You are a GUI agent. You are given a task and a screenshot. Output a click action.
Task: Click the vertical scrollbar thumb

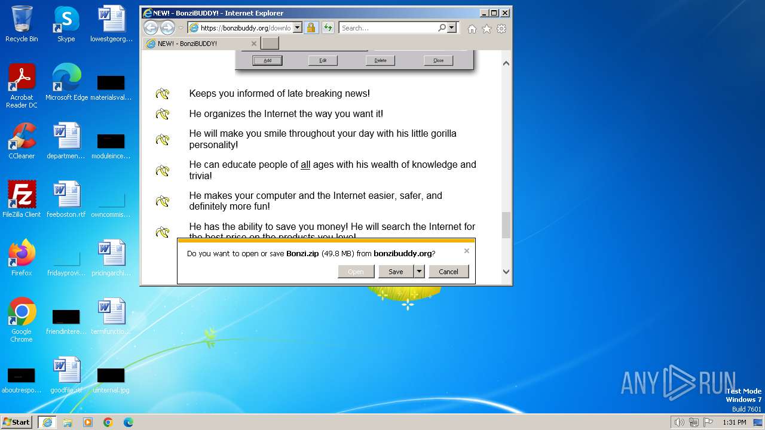[x=506, y=225]
